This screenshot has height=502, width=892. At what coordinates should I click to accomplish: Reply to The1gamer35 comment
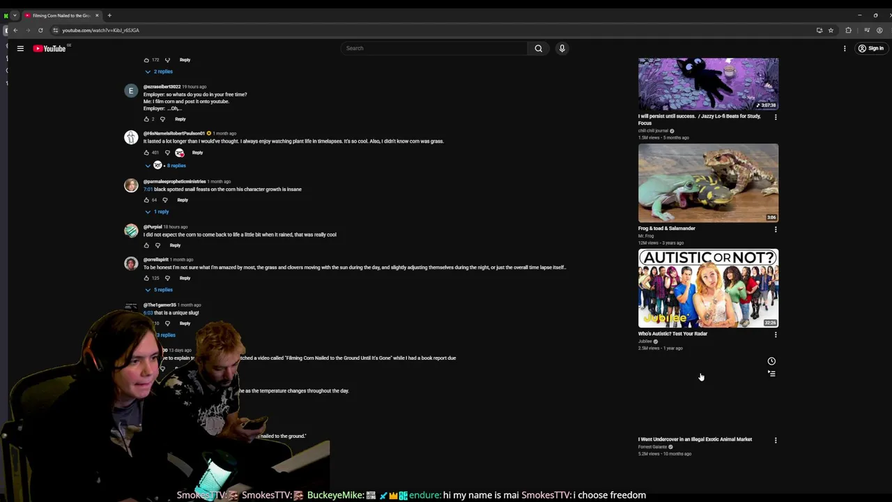(x=185, y=324)
